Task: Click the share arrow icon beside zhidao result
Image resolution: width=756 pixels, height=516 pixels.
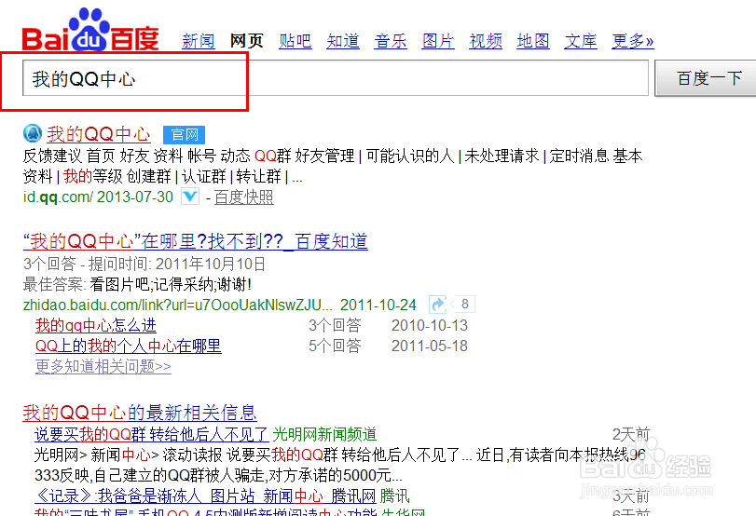Action: pos(438,305)
